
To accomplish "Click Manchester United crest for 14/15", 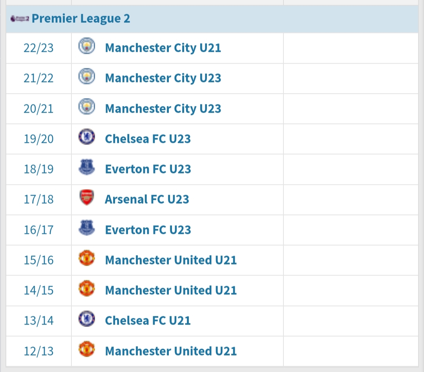I will pyautogui.click(x=86, y=288).
